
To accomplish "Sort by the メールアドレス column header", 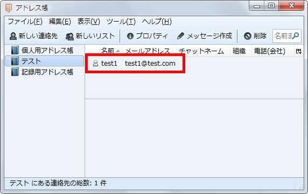I will tap(150, 51).
